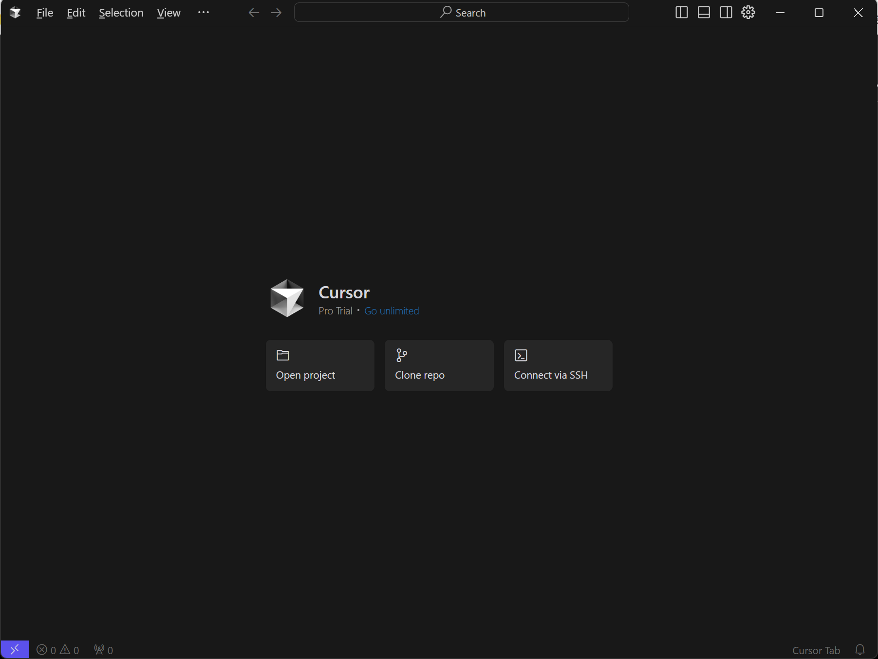
Task: Open the remote window indicator
Action: 15,649
